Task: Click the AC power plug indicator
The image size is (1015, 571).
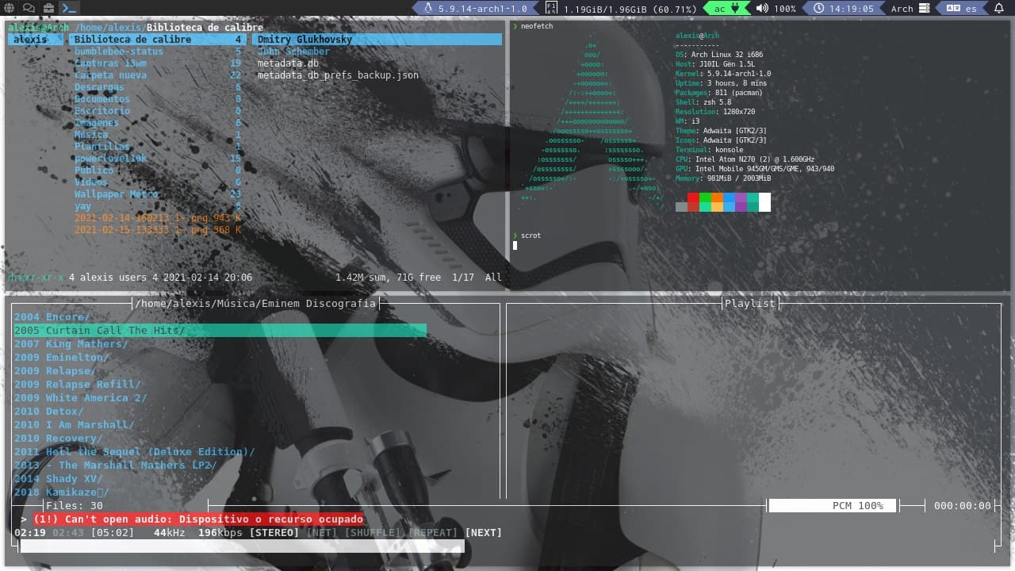Action: 733,9
